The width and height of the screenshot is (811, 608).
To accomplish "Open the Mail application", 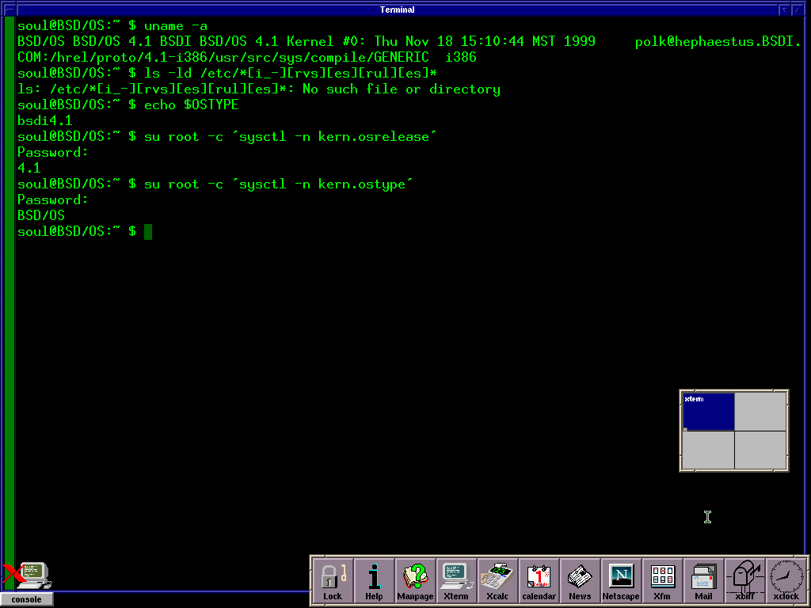I will coord(703,581).
